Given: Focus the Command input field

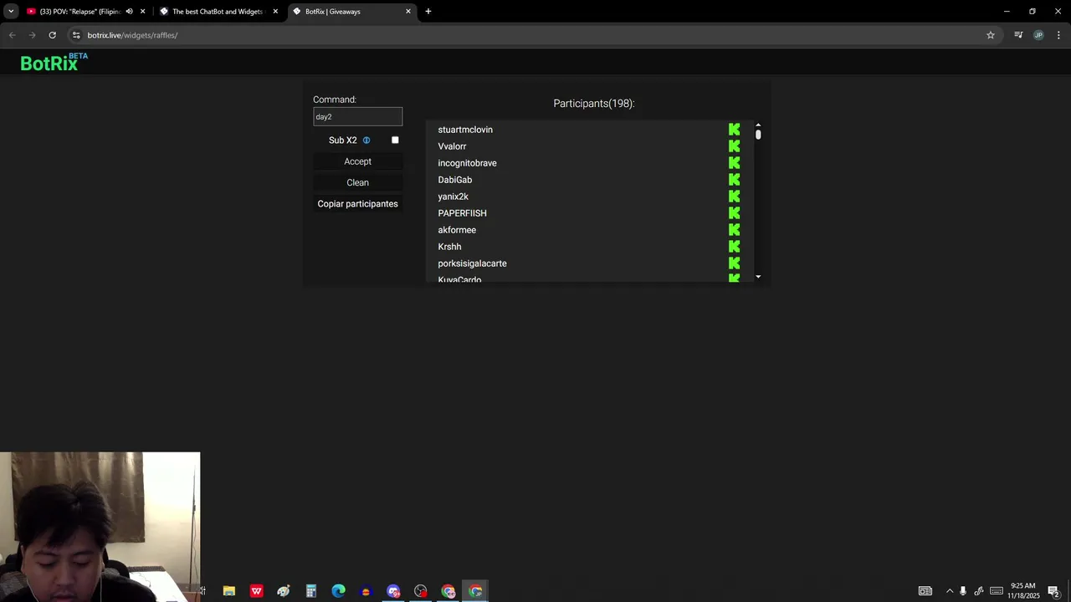Looking at the screenshot, I should point(357,117).
